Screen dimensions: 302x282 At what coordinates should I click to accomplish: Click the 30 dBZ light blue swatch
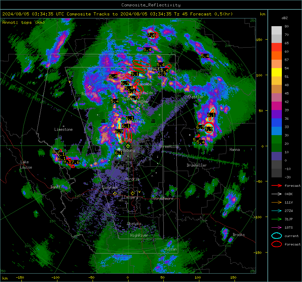[x=276, y=131]
